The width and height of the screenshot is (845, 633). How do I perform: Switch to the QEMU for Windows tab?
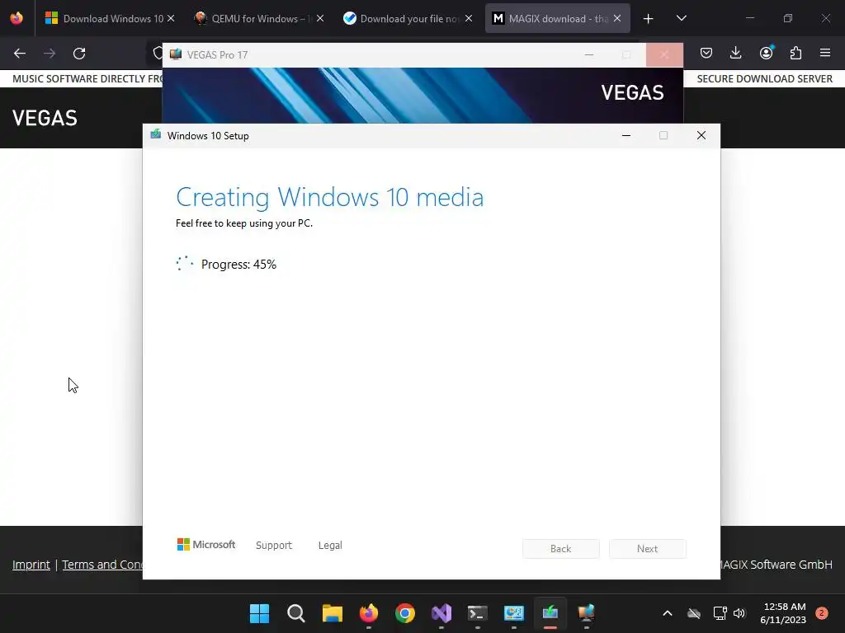click(260, 19)
